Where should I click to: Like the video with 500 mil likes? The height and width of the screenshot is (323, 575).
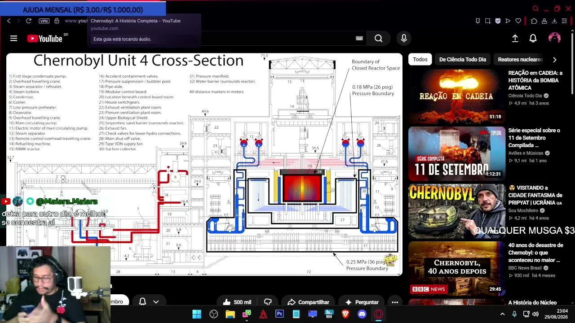pyautogui.click(x=237, y=302)
